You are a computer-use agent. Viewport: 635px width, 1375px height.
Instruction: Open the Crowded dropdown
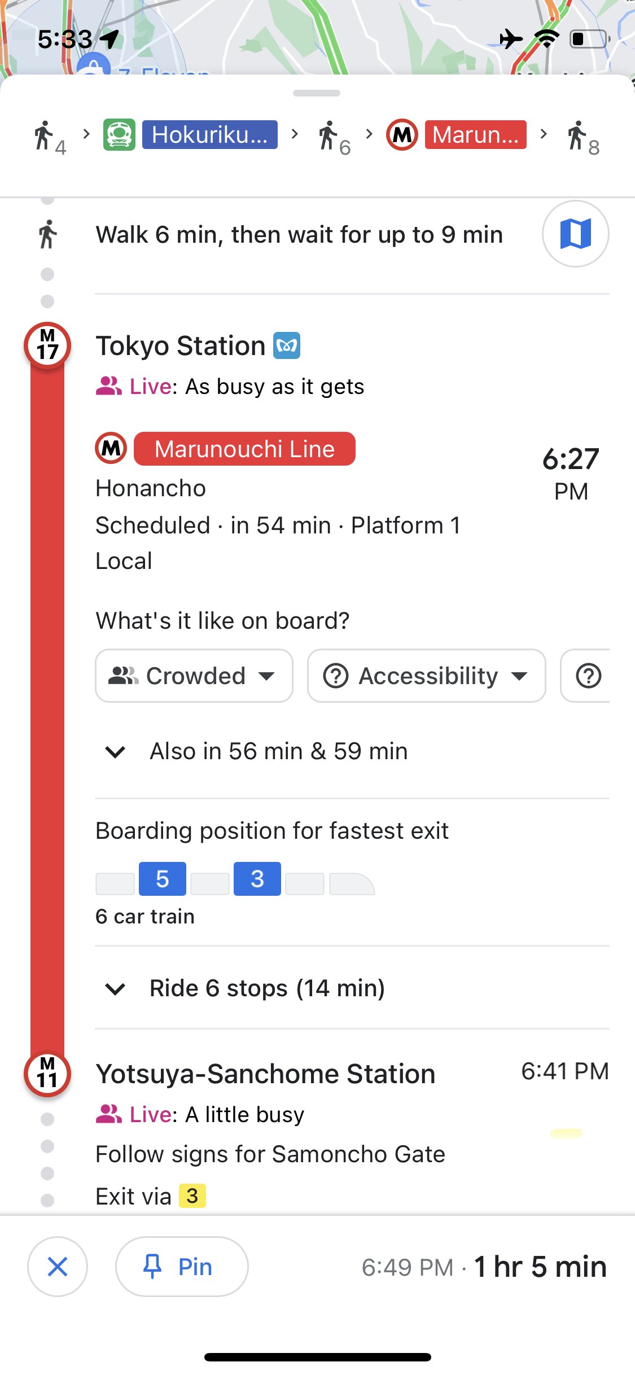tap(194, 676)
